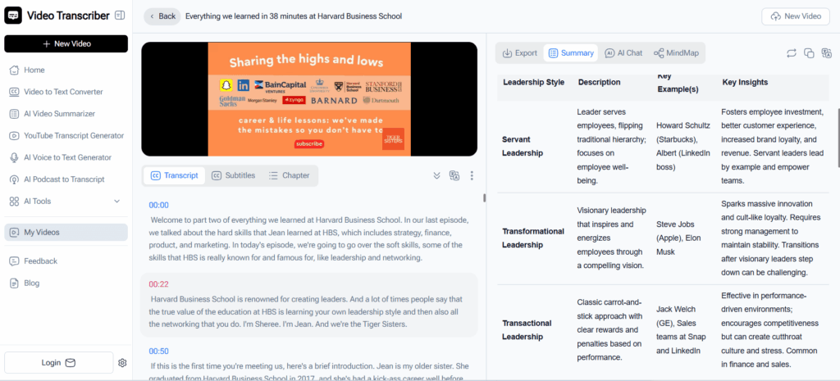840x381 pixels.
Task: Click the summary panel scrollbar
Action: [x=838, y=138]
